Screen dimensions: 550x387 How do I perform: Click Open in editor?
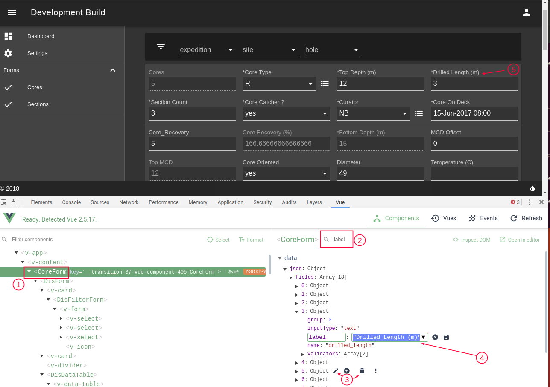pos(520,240)
